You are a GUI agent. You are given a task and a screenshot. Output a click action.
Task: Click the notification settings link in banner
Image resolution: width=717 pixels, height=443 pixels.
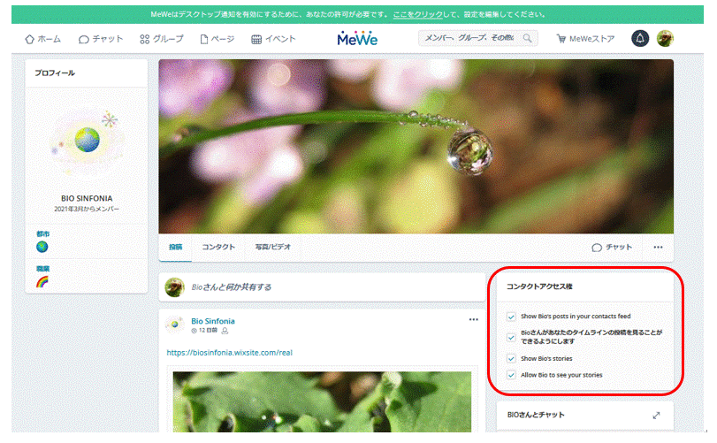(x=418, y=14)
